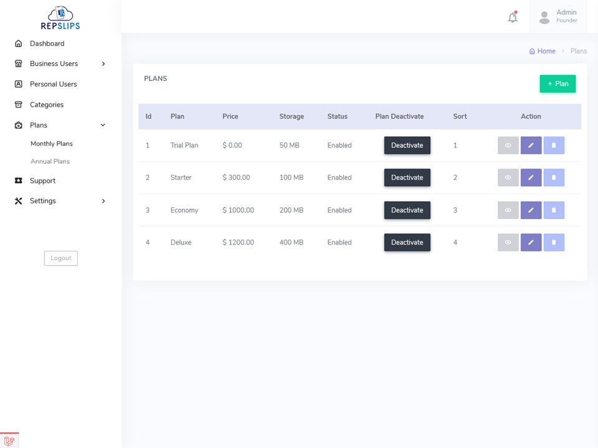The image size is (598, 448).
Task: Click the Home breadcrumb link
Action: 542,51
